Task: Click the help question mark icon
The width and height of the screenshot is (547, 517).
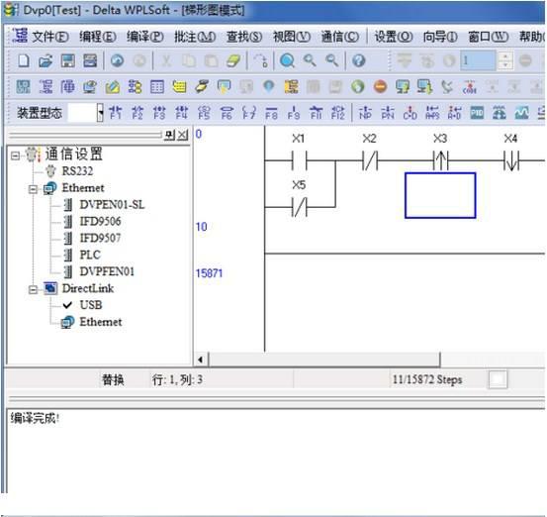Action: pyautogui.click(x=358, y=60)
